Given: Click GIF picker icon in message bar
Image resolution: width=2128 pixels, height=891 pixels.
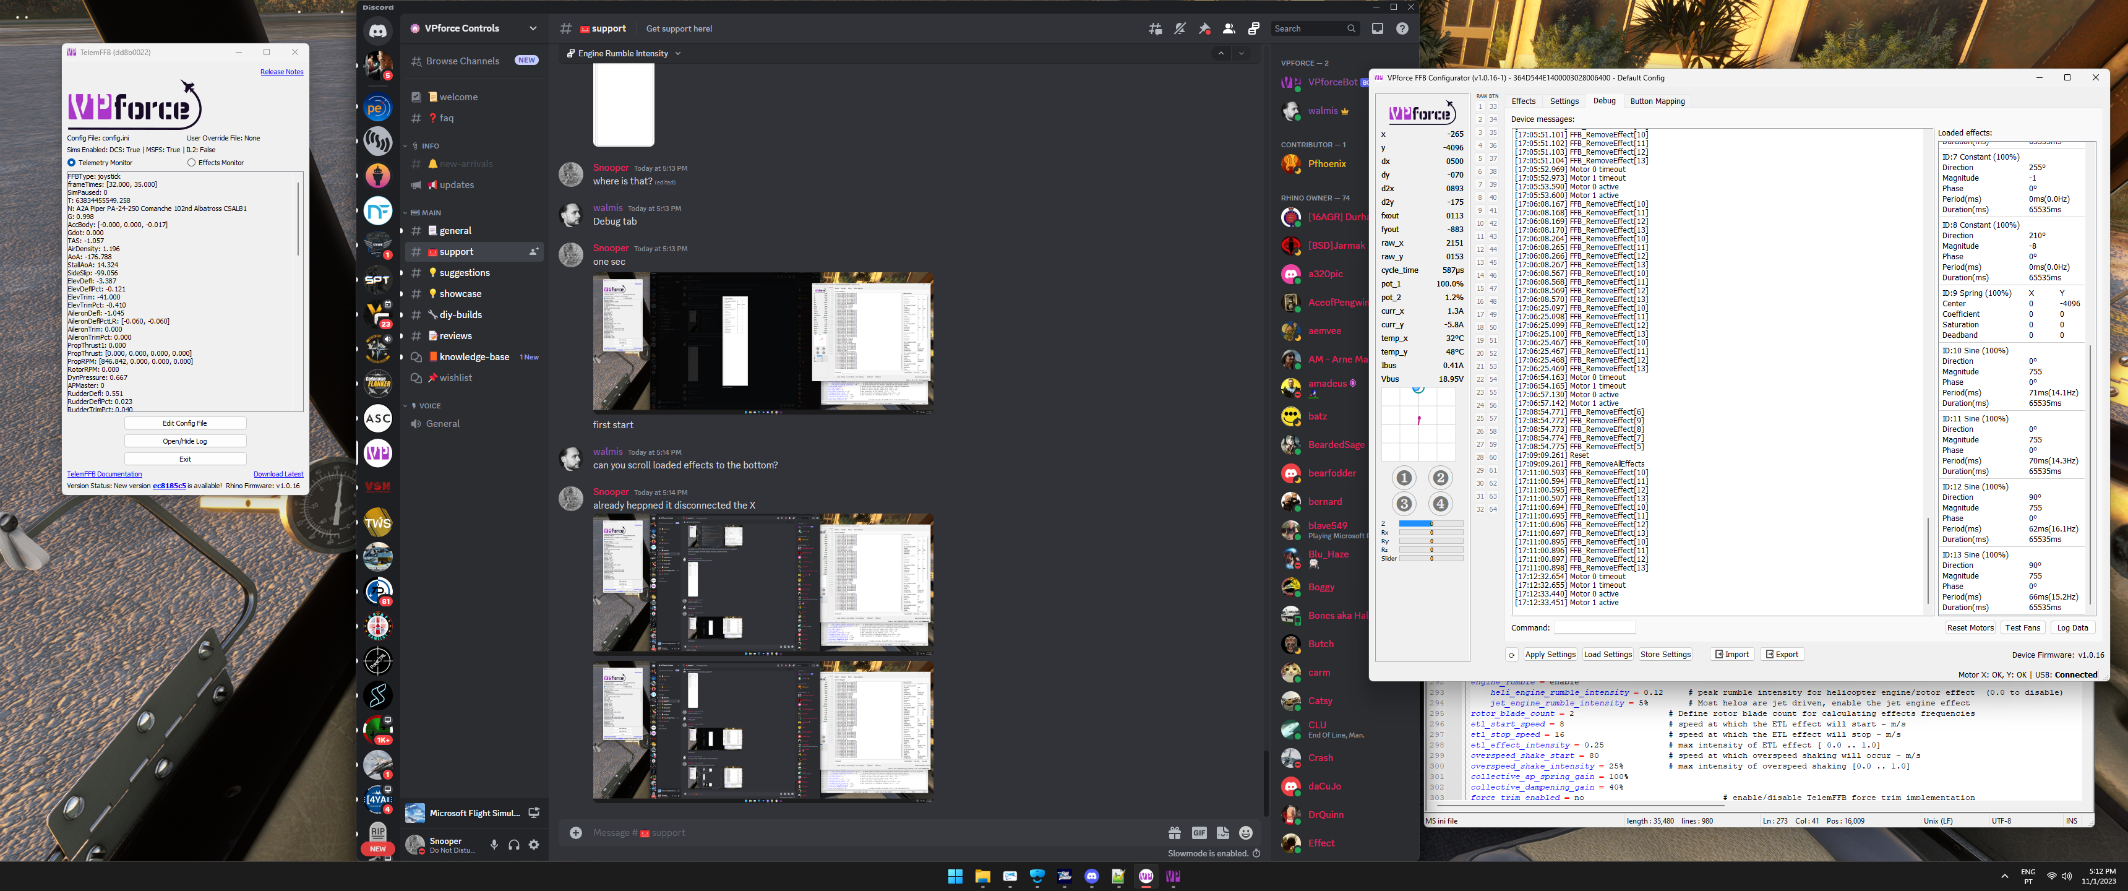Looking at the screenshot, I should click(1199, 833).
